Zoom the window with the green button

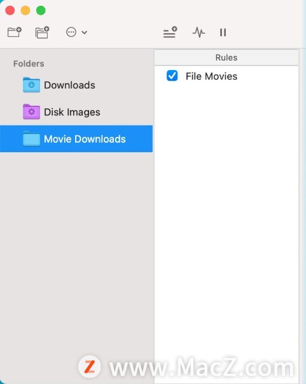(41, 11)
